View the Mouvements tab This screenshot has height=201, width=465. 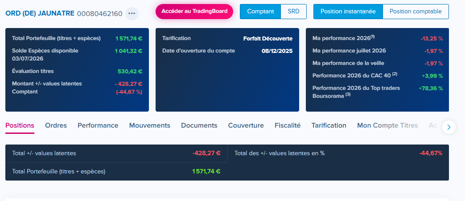pos(149,125)
